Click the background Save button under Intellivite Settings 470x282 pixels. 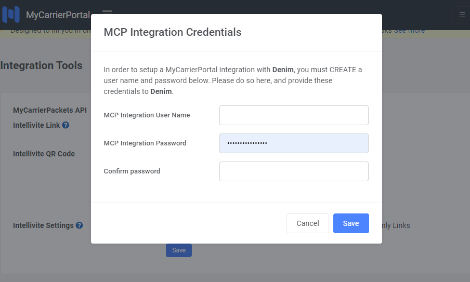click(x=179, y=250)
